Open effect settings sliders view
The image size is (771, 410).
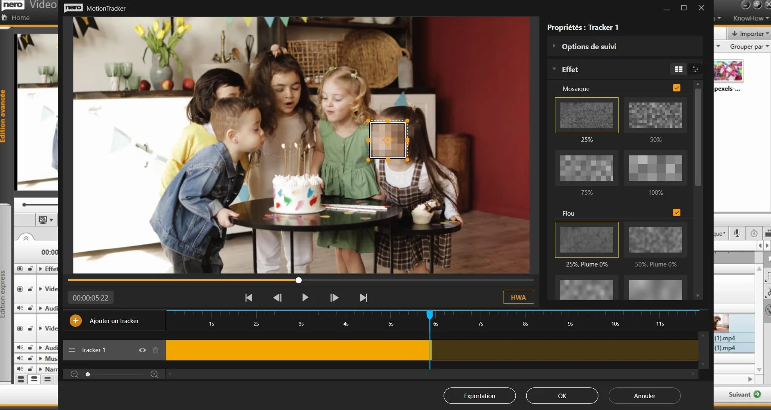click(696, 69)
